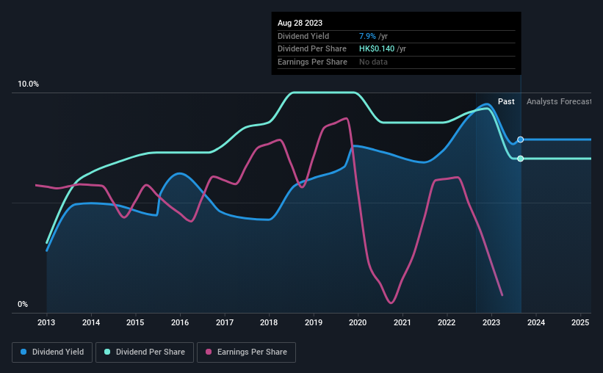Select the 2014 x-axis label
Screen dimensions: 603x373
pyautogui.click(x=91, y=322)
